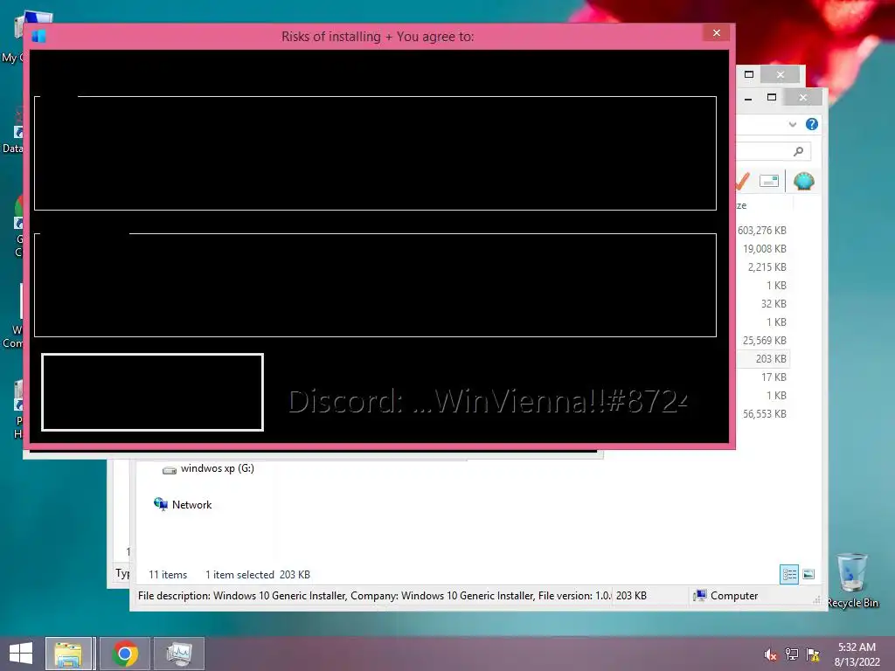
Task: Open File Explorer from the taskbar
Action: click(68, 654)
